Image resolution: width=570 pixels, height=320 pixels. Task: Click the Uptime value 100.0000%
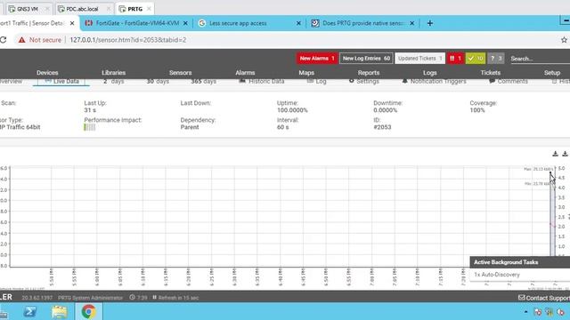click(292, 110)
